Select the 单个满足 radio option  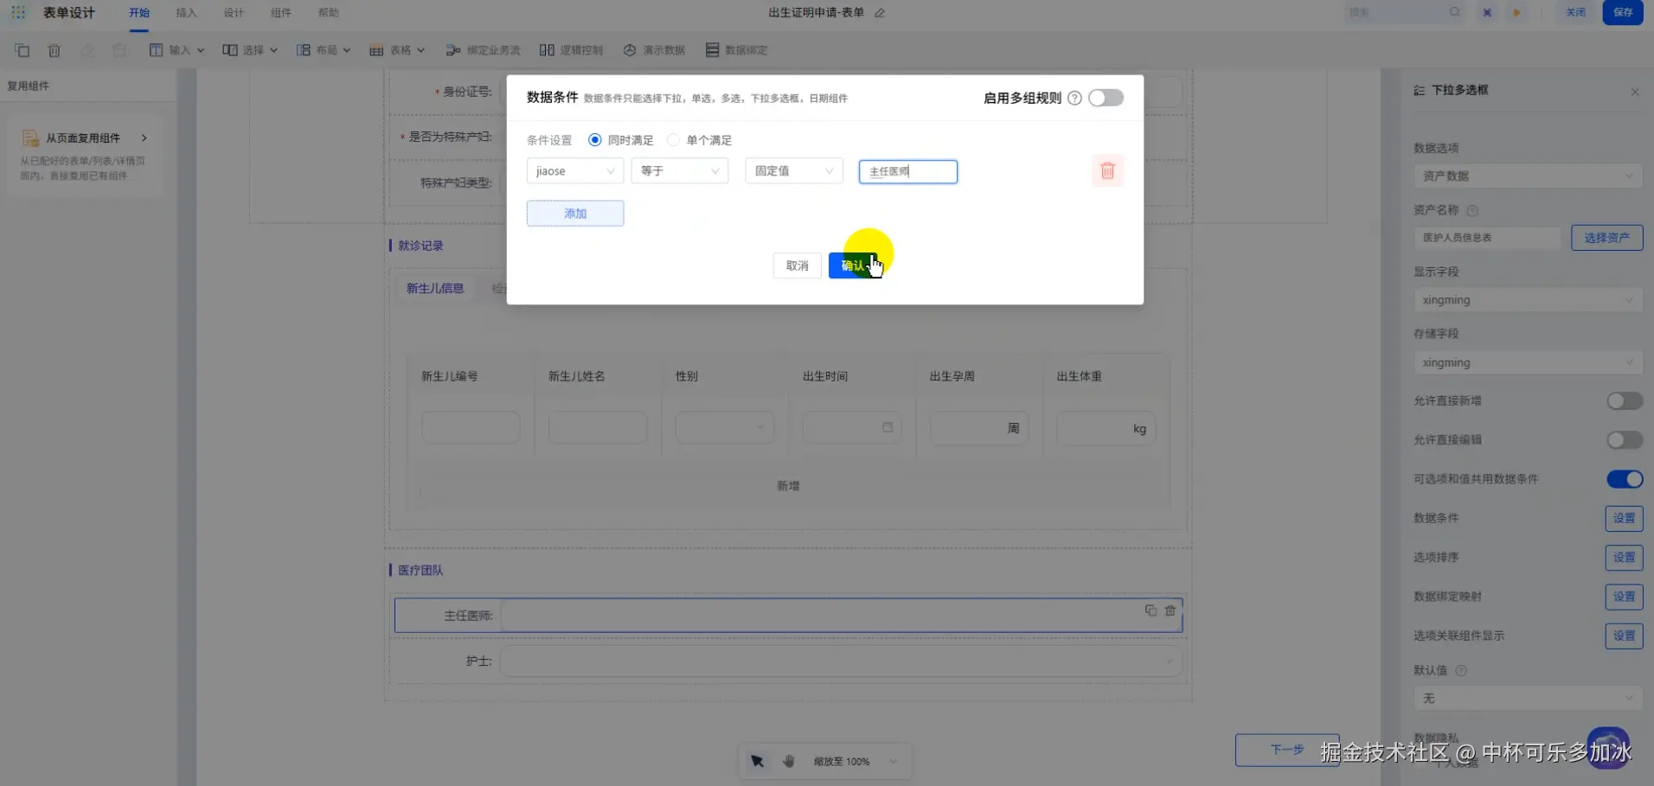673,140
